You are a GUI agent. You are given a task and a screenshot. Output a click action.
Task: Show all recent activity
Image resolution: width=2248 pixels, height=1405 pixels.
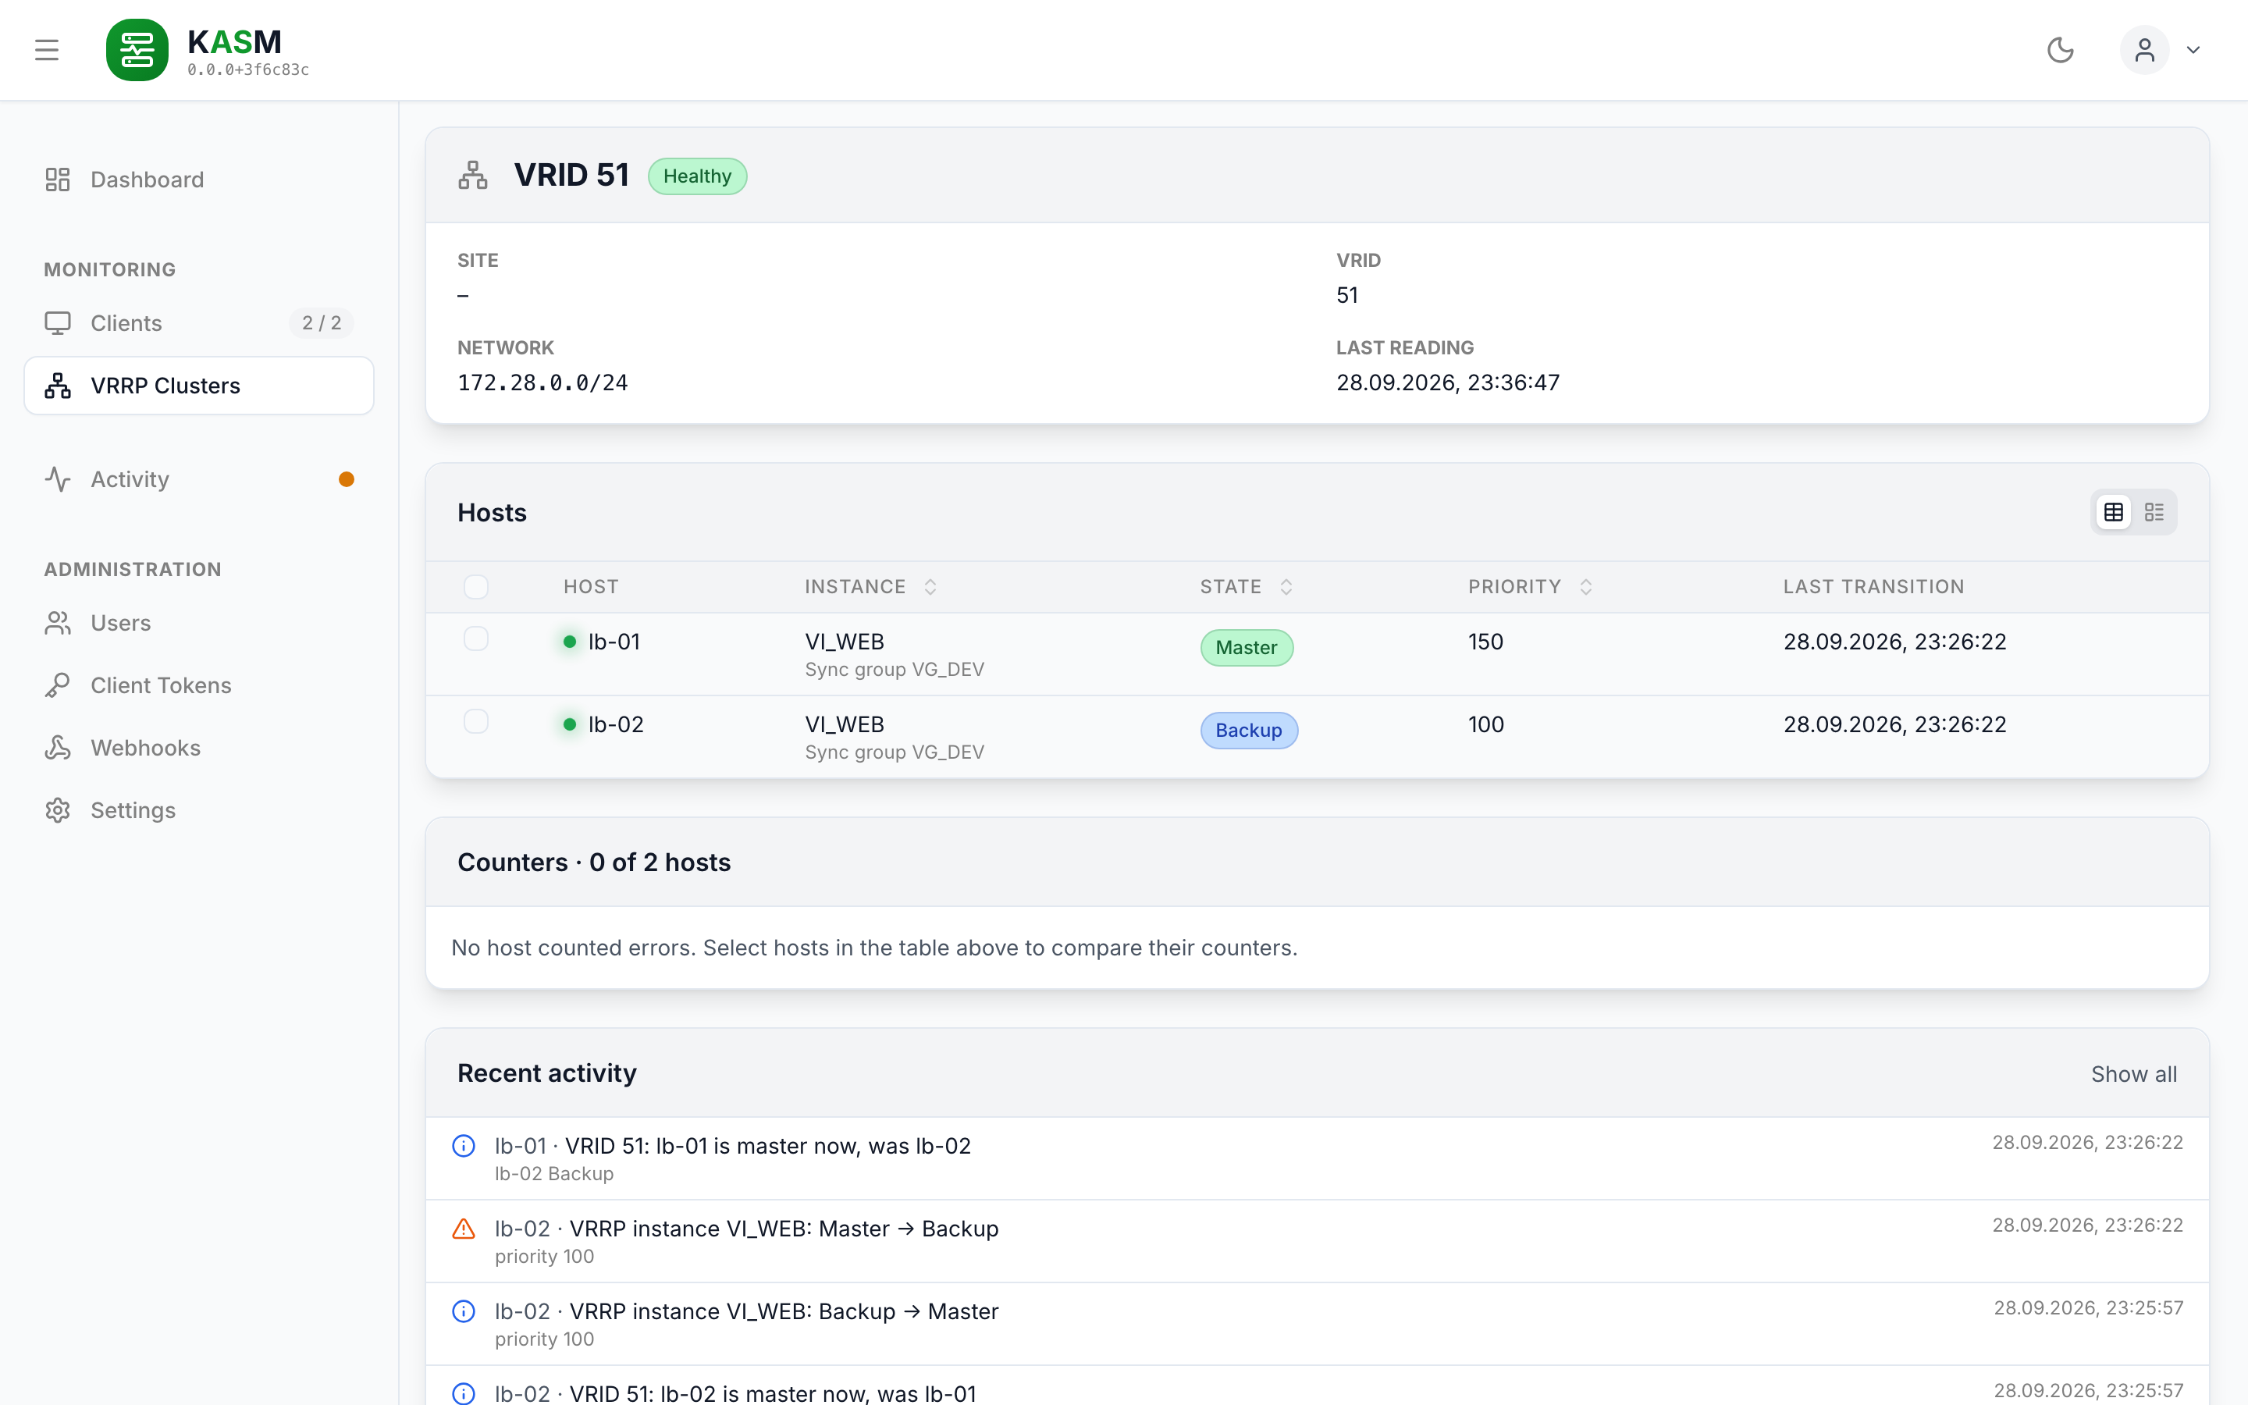click(x=2134, y=1074)
